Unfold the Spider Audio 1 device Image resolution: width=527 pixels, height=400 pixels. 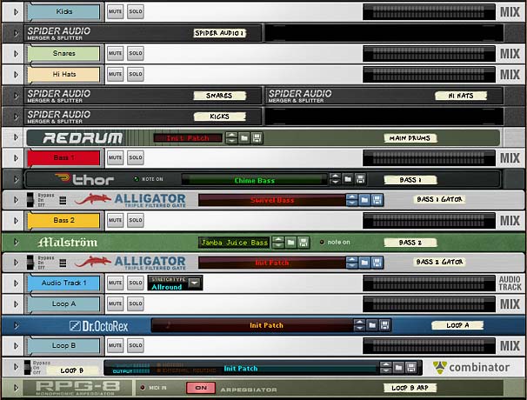16,33
